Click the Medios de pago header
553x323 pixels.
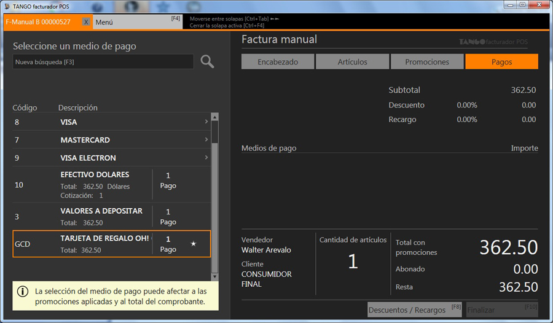[269, 148]
